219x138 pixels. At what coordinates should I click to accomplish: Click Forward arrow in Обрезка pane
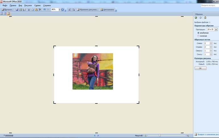[x=201, y=18]
